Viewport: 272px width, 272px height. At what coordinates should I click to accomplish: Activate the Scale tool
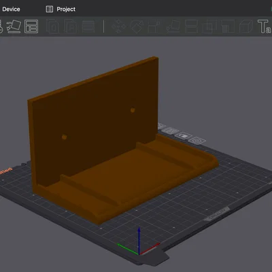[154, 27]
